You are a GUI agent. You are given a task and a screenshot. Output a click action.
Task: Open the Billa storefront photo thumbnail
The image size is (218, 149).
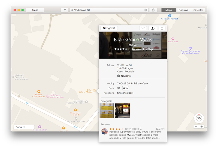point(122,111)
